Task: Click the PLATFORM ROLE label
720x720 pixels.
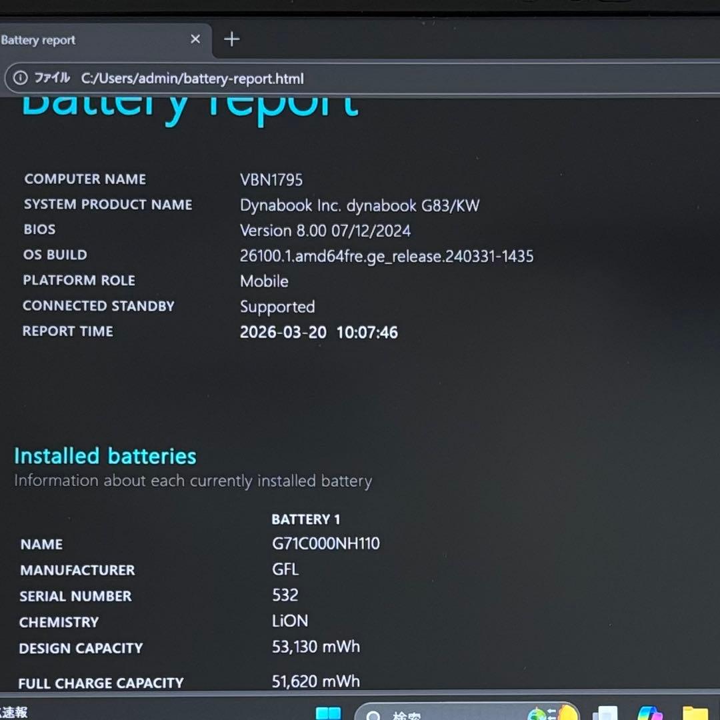Action: [x=79, y=280]
